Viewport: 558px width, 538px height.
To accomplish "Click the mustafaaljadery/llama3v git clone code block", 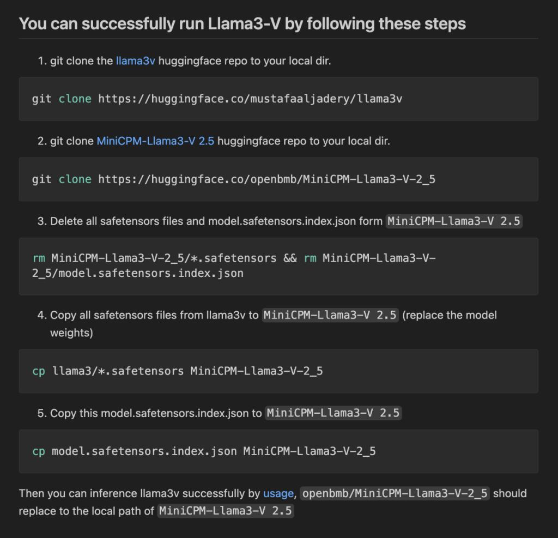I will point(278,99).
